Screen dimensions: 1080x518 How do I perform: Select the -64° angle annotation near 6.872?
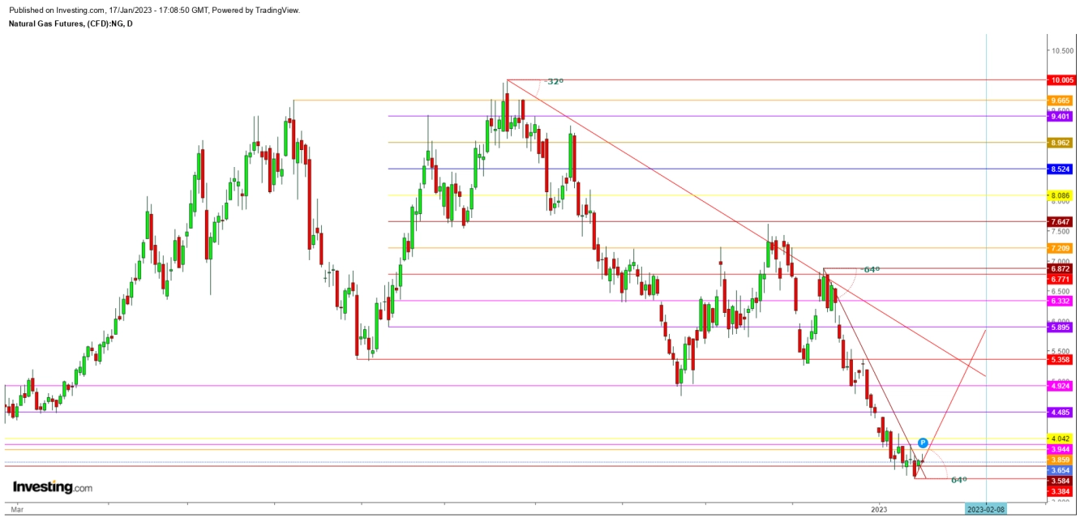[x=870, y=269]
